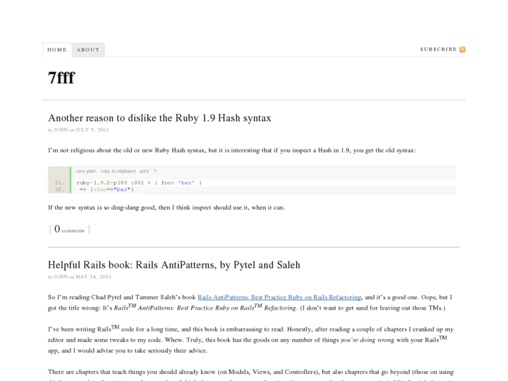Click 'view plain' above the code block
508x381 pixels.
coord(86,171)
